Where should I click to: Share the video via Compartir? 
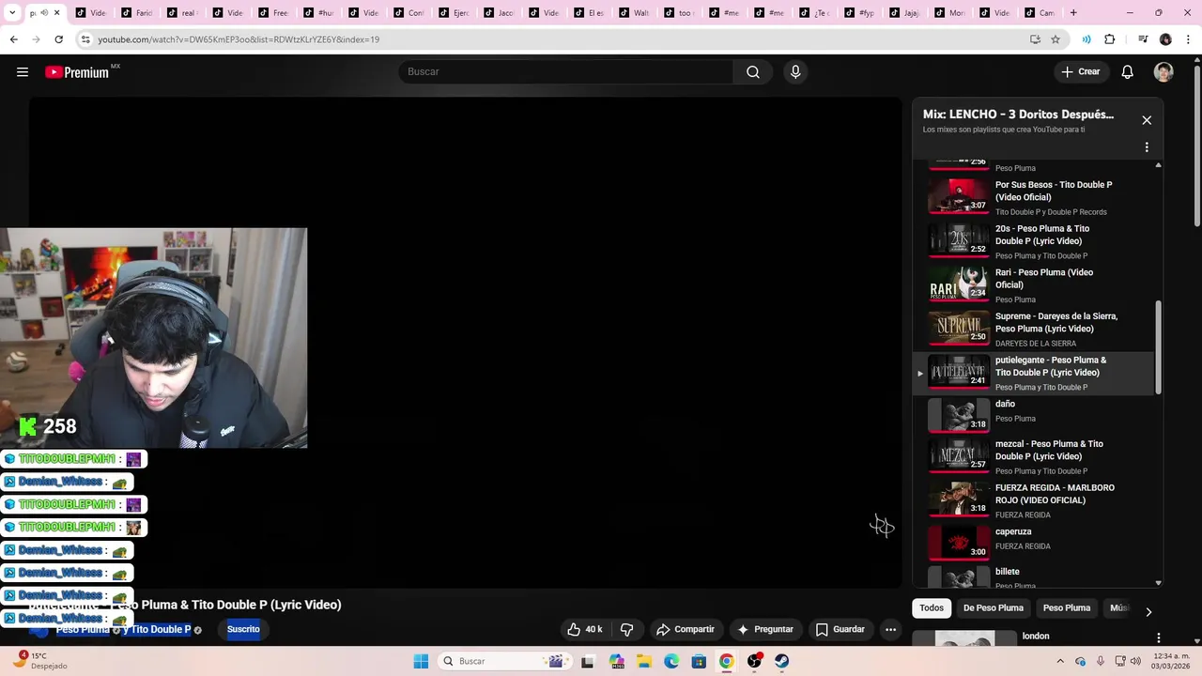click(686, 629)
